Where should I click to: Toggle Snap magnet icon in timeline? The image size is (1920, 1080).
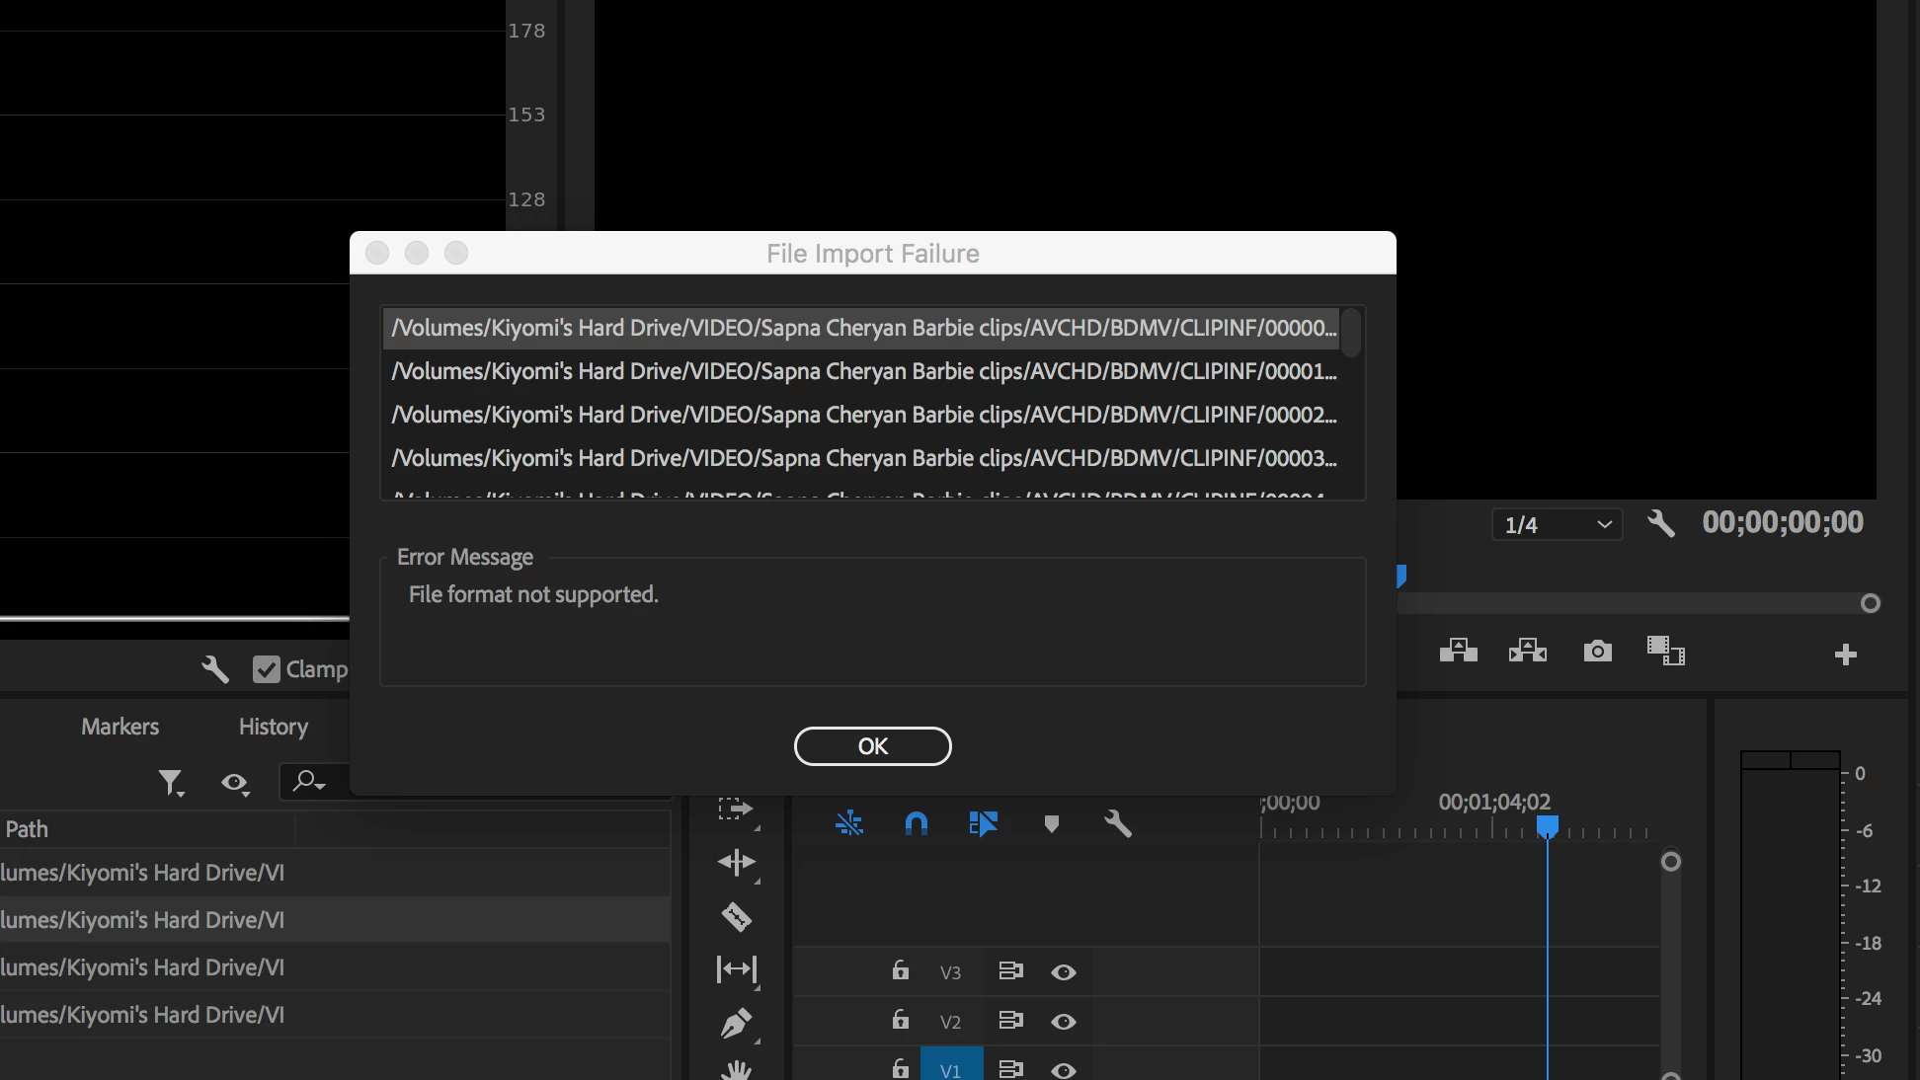917,823
